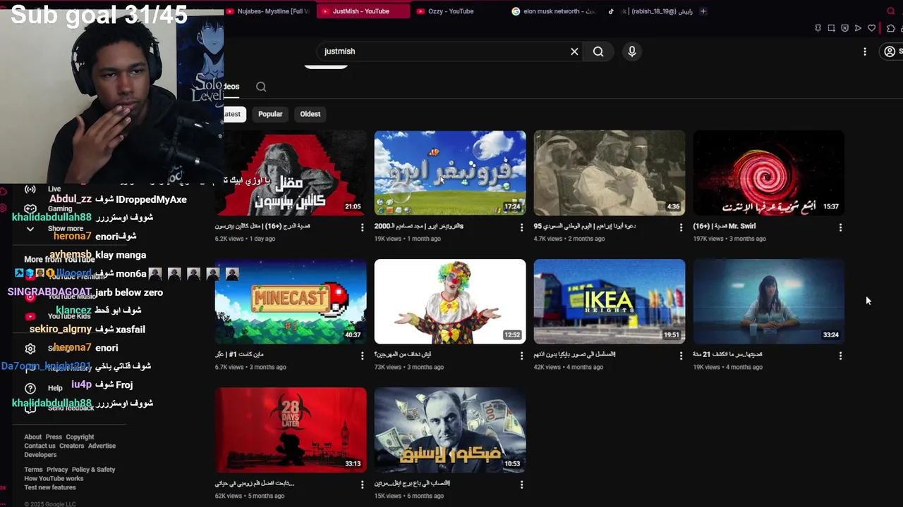
Task: Open the Creators footer link
Action: tap(71, 446)
